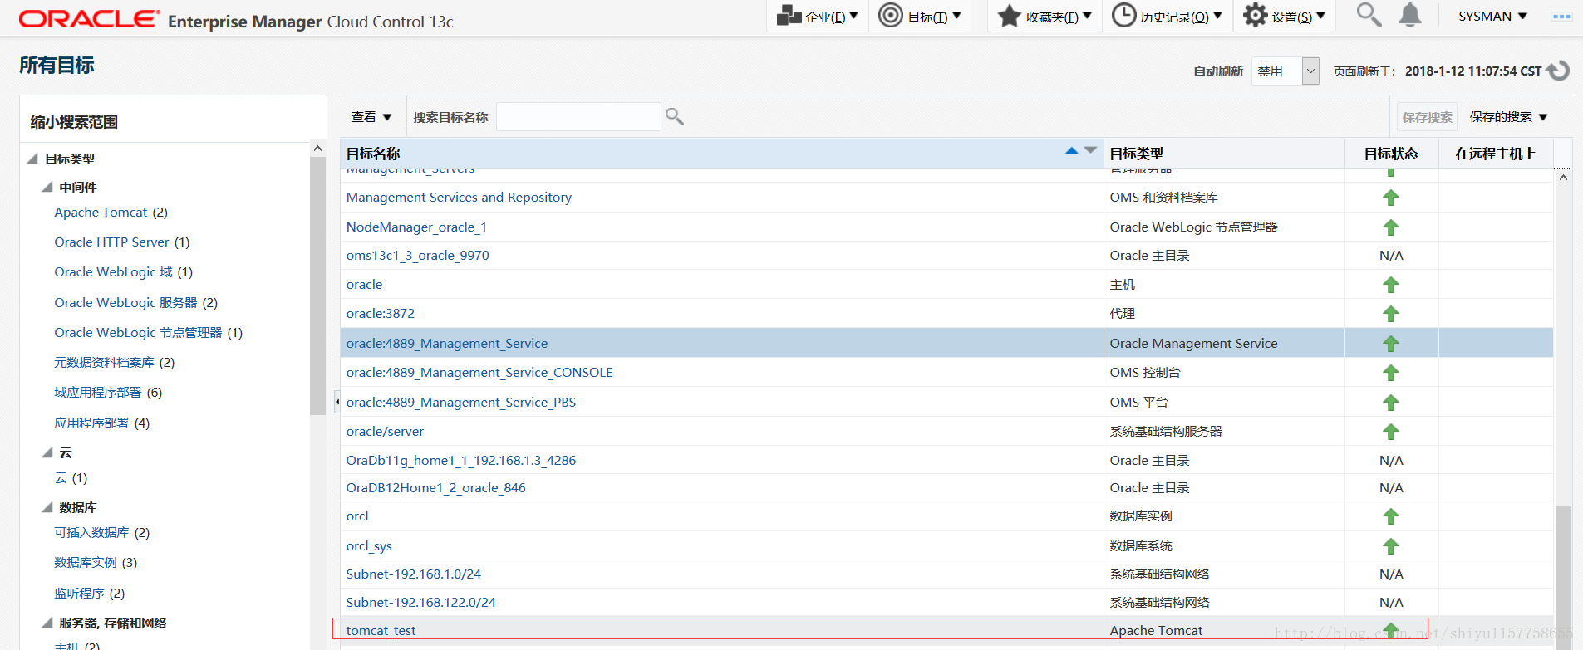Screen dimensions: 1583x650
Task: Open the Setup (设置) menu
Action: tap(1285, 16)
